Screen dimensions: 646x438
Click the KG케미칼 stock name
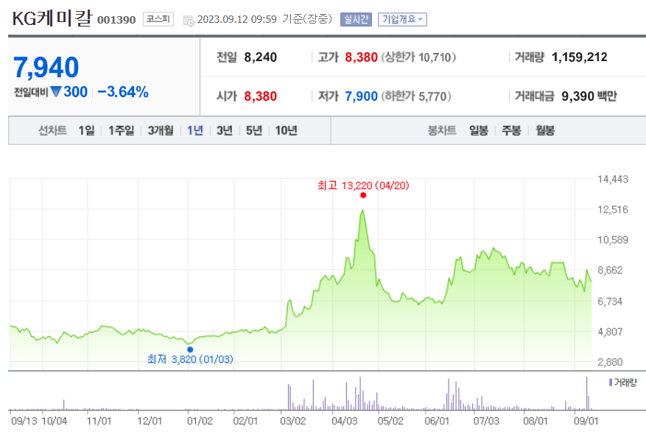[x=52, y=18]
